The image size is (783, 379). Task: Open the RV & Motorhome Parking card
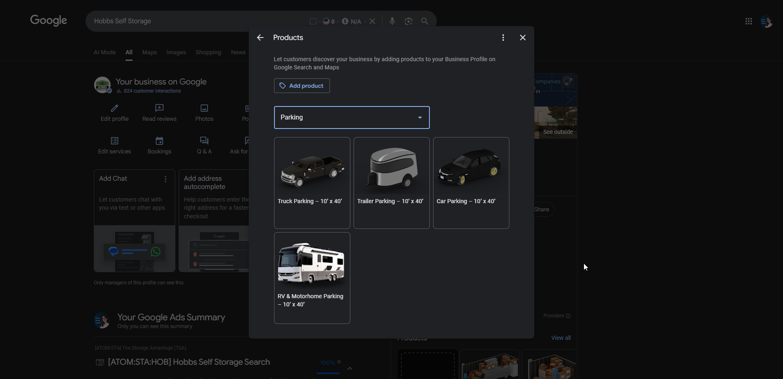click(x=312, y=278)
